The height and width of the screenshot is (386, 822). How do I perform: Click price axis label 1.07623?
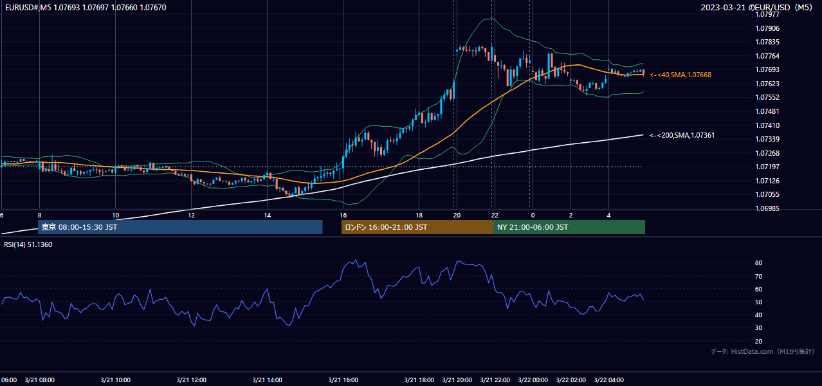click(767, 84)
